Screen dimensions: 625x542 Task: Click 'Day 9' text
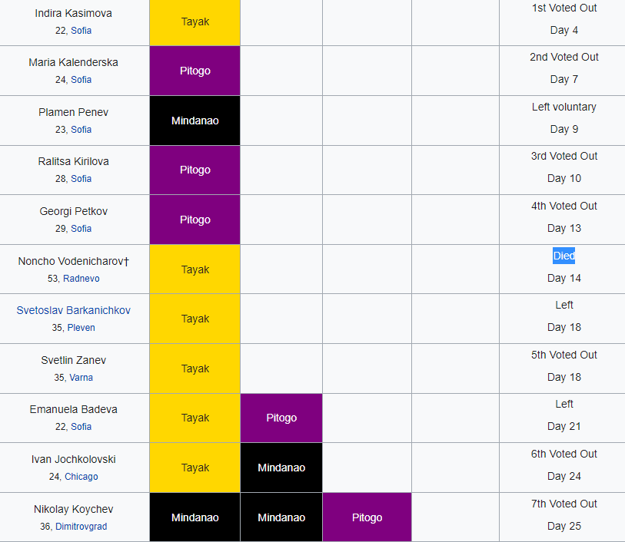point(564,129)
